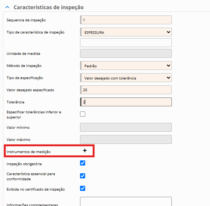
Task: Click the Instrumentos de medição label text
Action: tap(29, 152)
